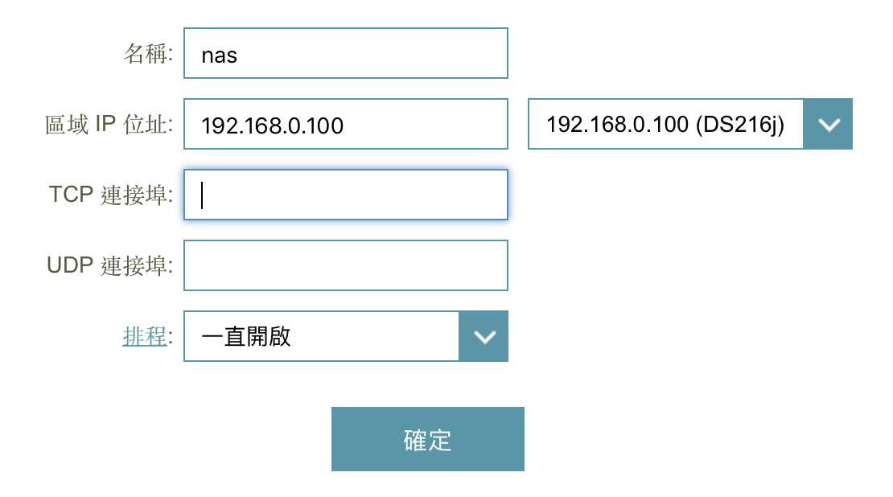Focus the TCP 連接埠 input field
The width and height of the screenshot is (893, 497).
pyautogui.click(x=346, y=195)
